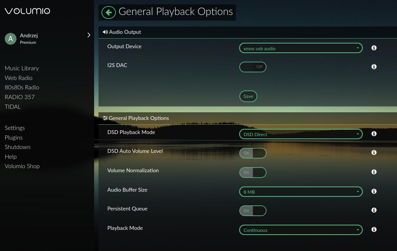Show info for DSD Auto Volume Level
397x251 pixels.
coord(374,153)
